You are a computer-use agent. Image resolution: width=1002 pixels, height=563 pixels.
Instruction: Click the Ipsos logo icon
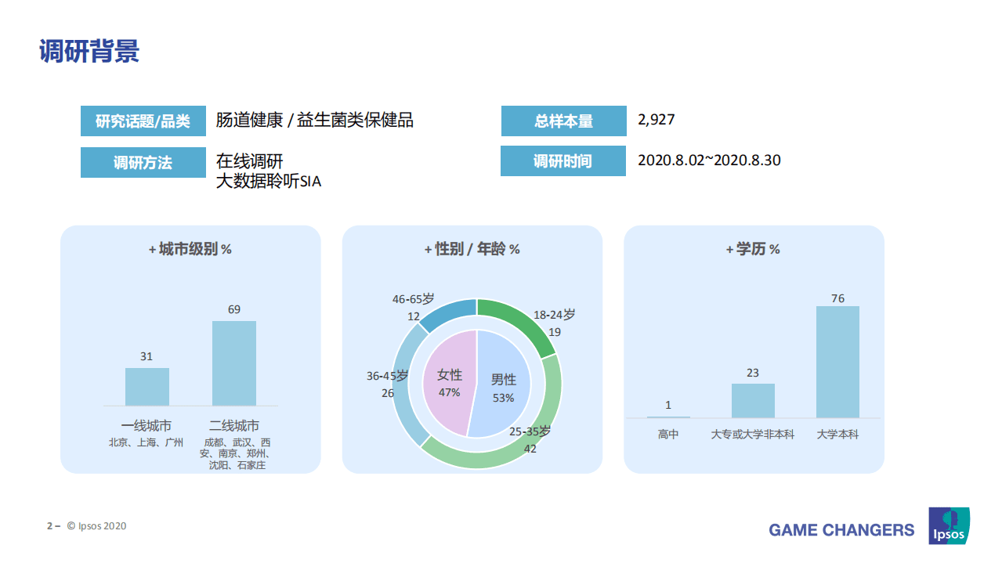click(x=949, y=528)
